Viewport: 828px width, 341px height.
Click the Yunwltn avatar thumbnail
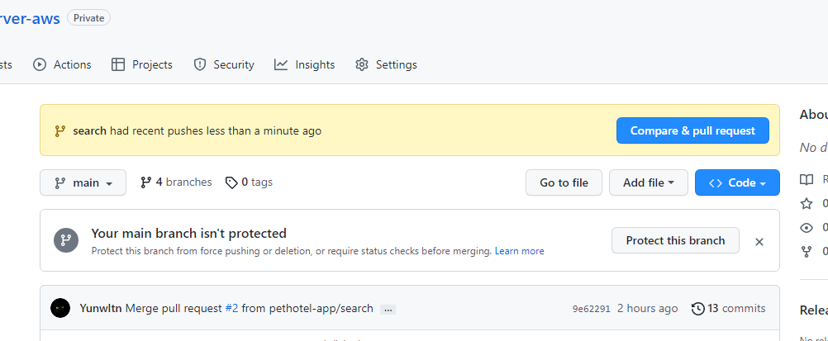pos(60,308)
